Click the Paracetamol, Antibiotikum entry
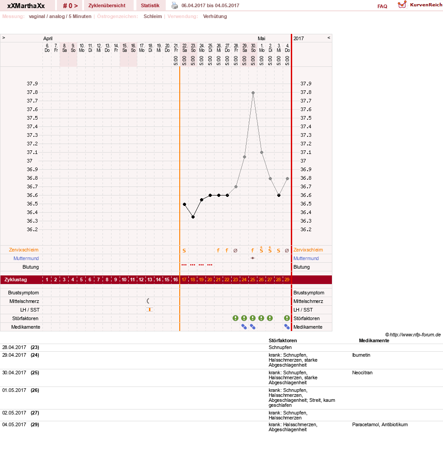The image size is (443, 461). click(380, 424)
